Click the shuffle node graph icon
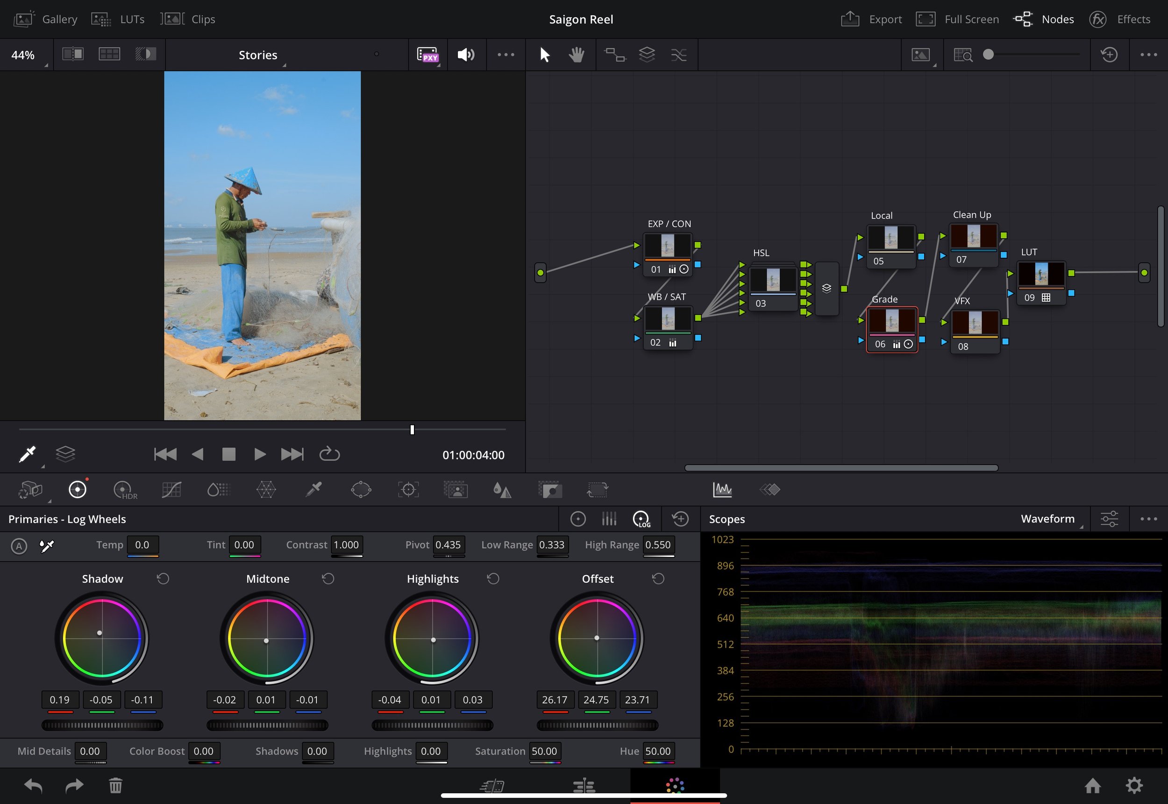The width and height of the screenshot is (1168, 804). tap(679, 55)
